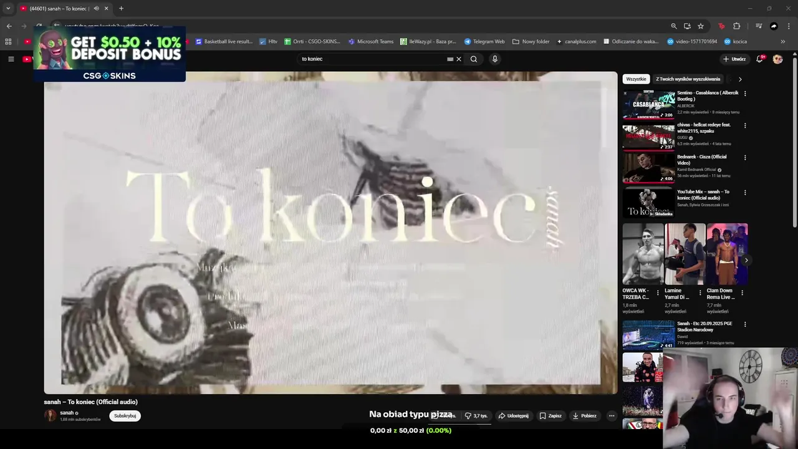Open YouTube Mix To koniec thumbnail

(x=648, y=204)
